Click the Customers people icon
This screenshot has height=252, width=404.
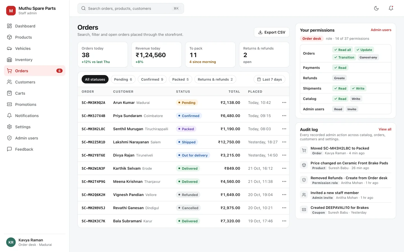[10, 82]
